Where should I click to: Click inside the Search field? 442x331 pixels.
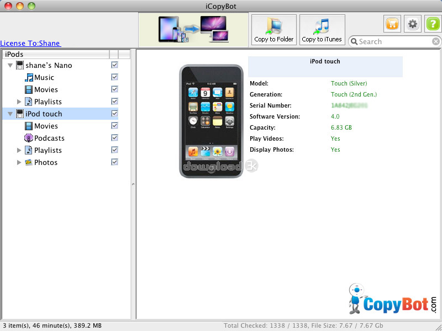[392, 41]
